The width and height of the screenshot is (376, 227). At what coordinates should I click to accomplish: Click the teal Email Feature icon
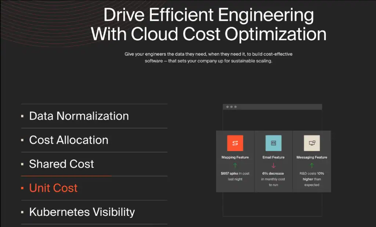(x=273, y=143)
